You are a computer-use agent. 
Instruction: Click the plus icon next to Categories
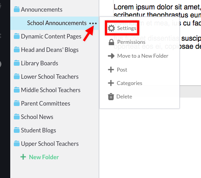click(111, 83)
